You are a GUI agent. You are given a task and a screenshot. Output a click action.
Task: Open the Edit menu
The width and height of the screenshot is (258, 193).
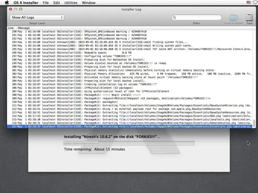56,3
